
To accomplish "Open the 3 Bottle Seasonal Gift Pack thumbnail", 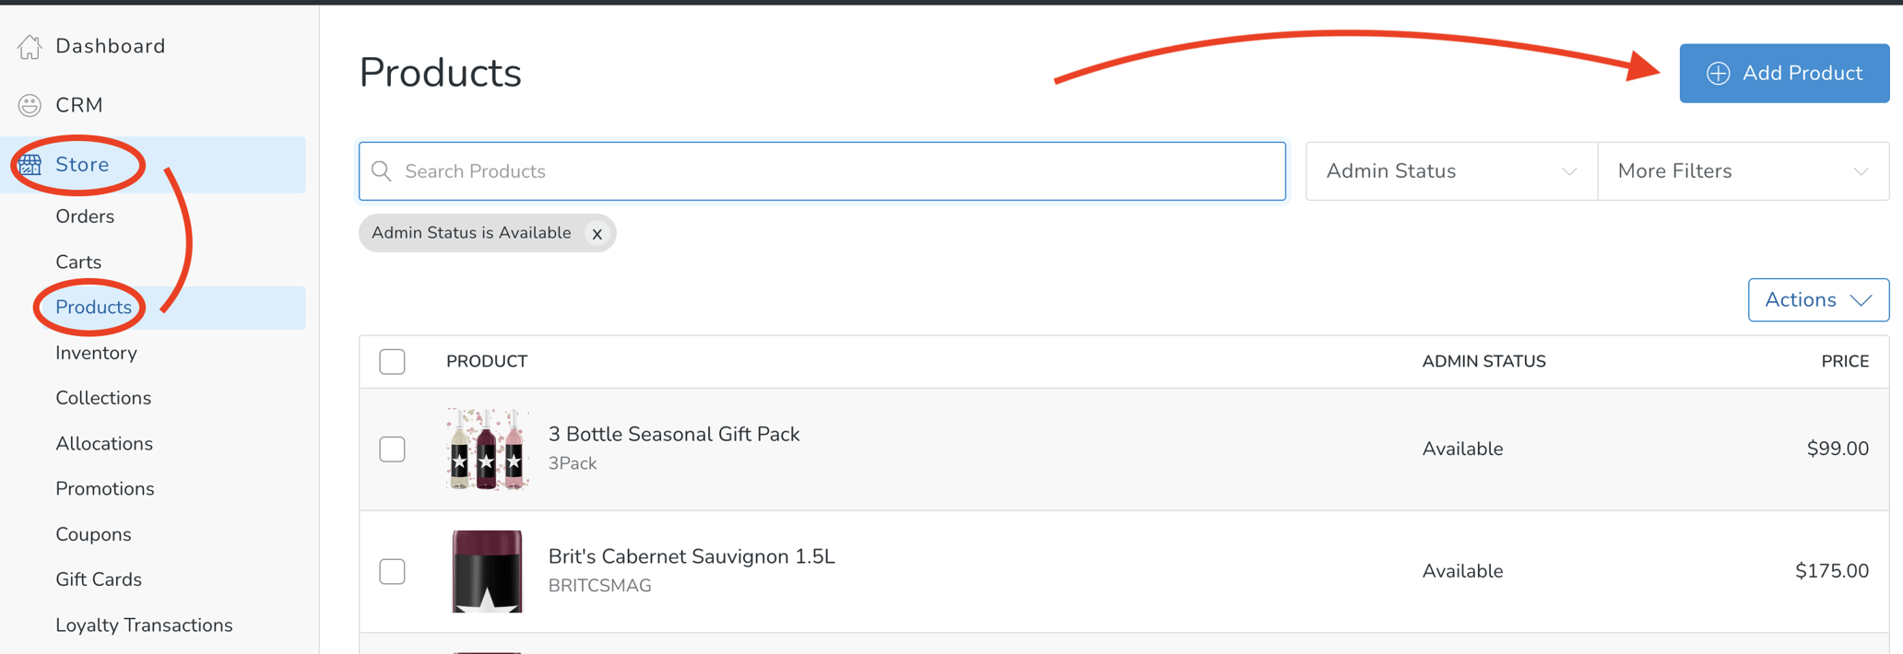I will click(487, 449).
